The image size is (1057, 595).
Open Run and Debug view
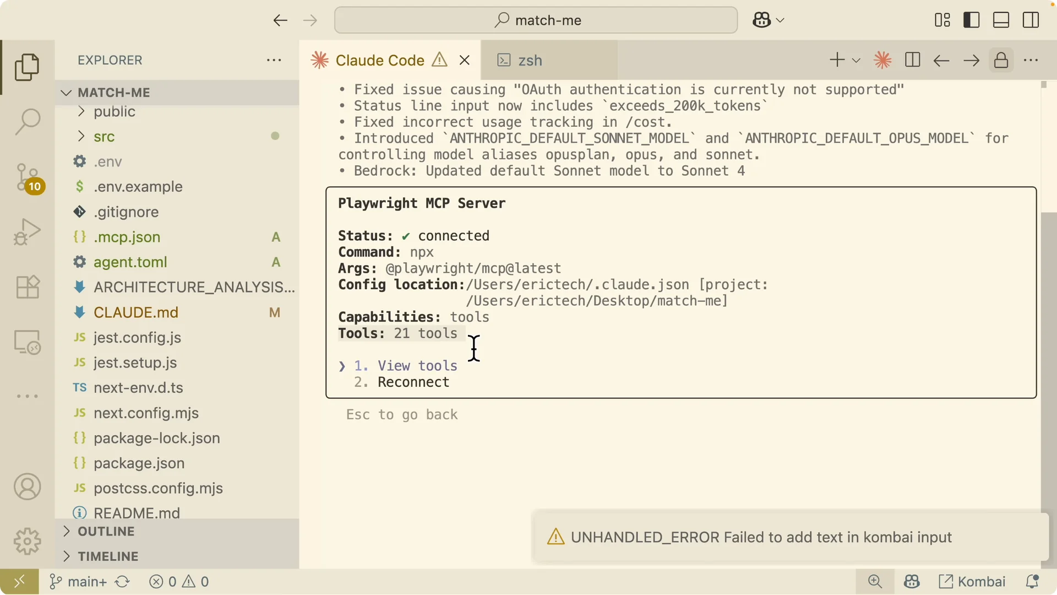27,232
